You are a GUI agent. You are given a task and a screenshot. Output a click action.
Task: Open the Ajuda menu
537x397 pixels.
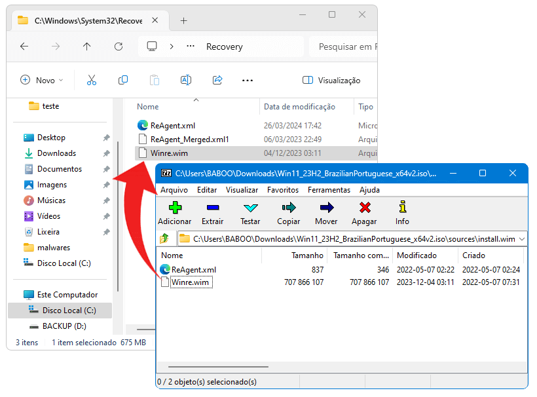pos(369,190)
